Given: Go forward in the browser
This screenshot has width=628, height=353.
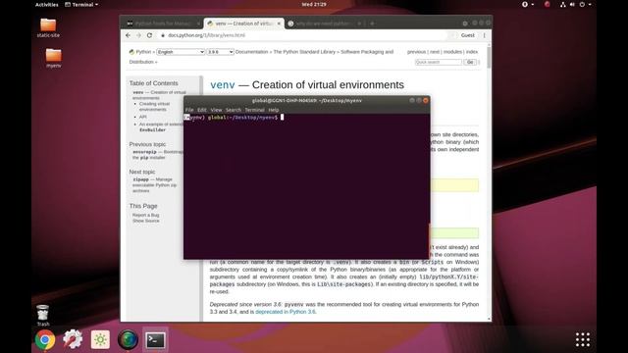Looking at the screenshot, I should coord(138,35).
